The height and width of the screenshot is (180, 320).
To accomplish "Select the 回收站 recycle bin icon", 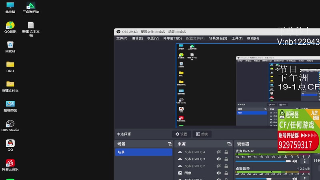I will (10, 47).
